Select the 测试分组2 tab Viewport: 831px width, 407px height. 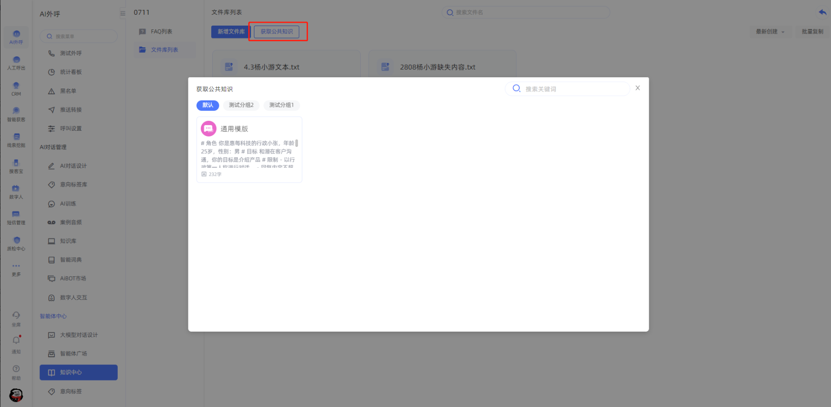coord(241,105)
